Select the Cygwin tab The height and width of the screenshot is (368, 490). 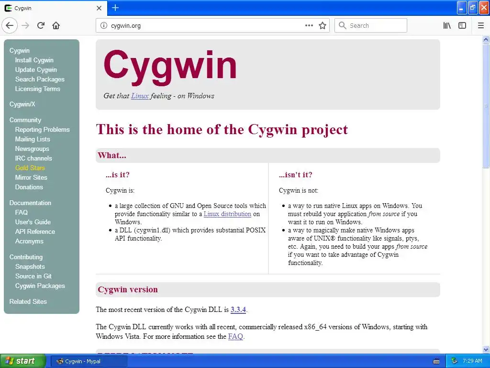click(53, 8)
